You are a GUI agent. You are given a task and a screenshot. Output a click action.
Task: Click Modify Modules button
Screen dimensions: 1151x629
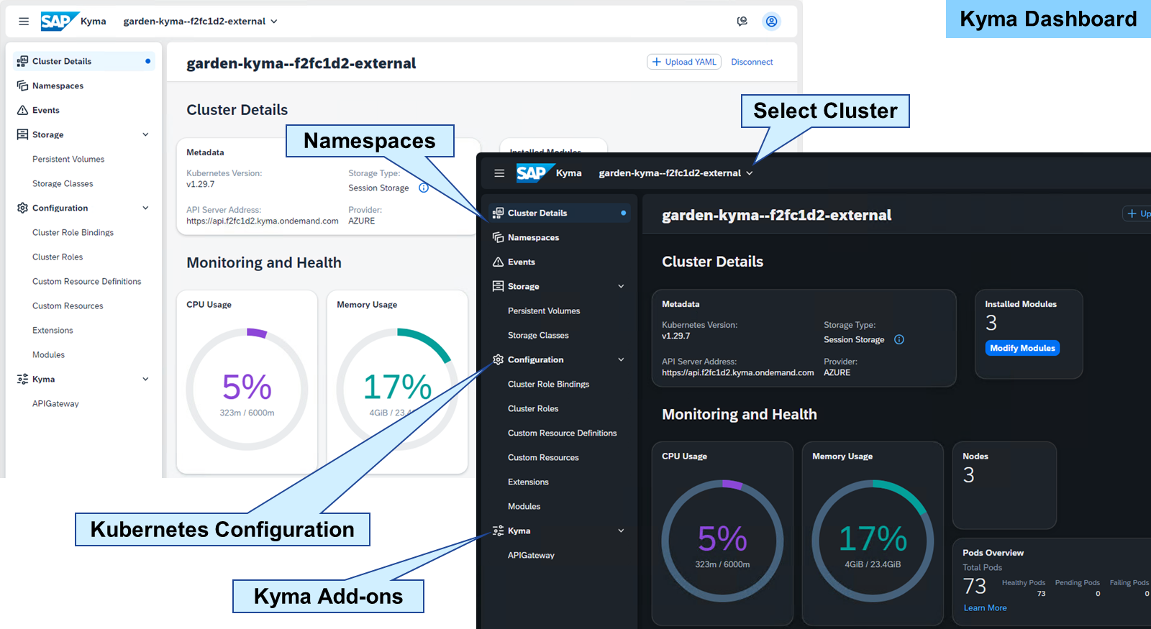click(x=1022, y=348)
